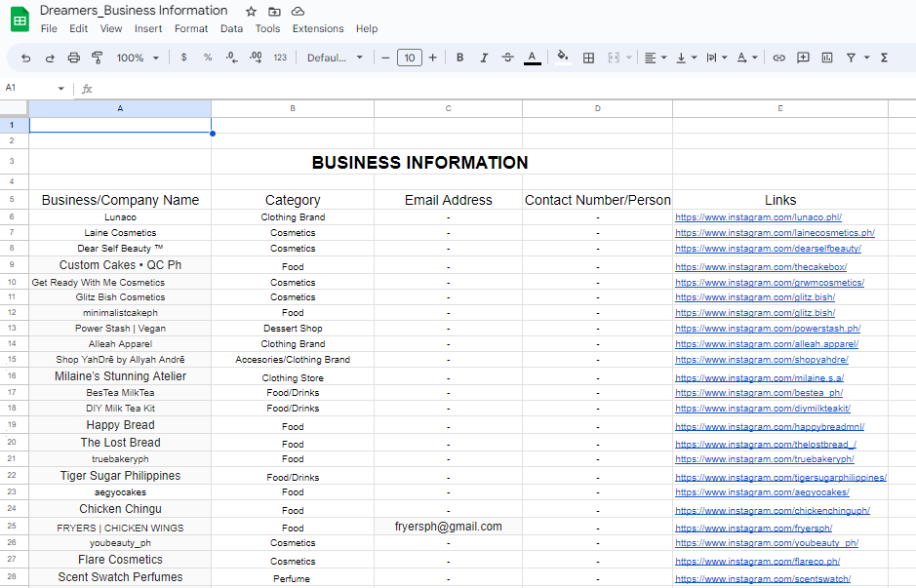916x588 pixels.
Task: Open the Format menu
Action: pyautogui.click(x=191, y=28)
